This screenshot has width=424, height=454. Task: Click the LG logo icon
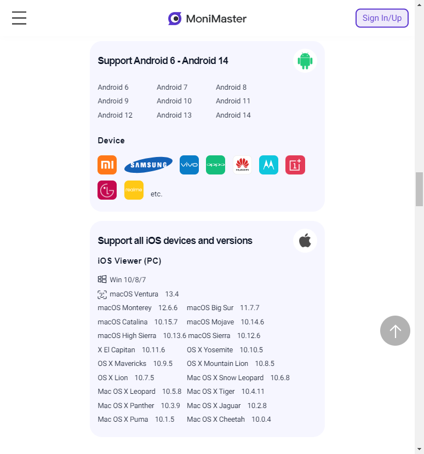(107, 190)
